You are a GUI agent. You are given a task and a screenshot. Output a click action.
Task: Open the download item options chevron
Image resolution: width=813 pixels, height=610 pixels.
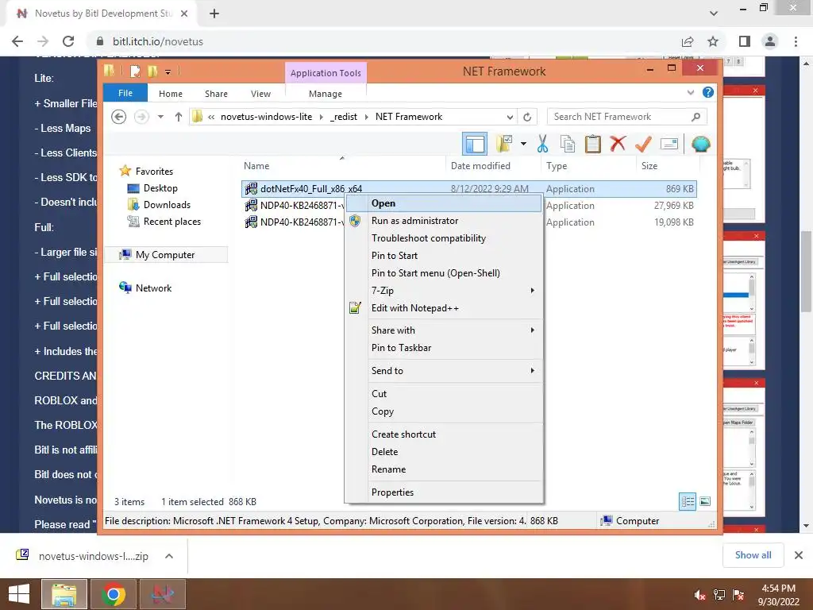click(169, 556)
